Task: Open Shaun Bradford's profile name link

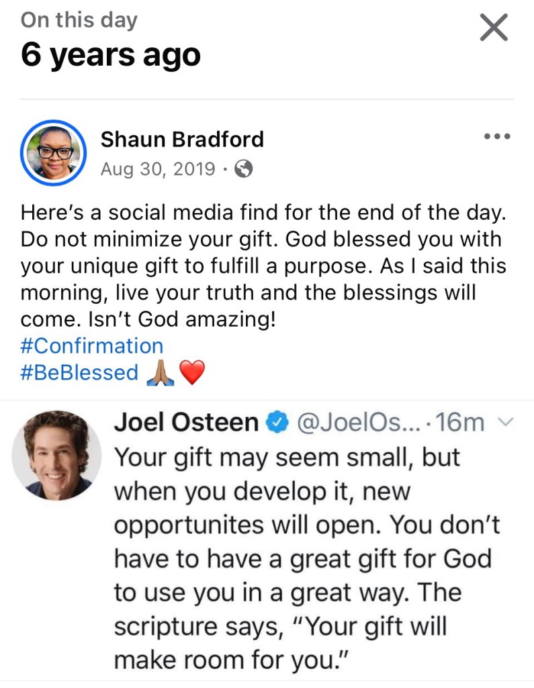Action: click(x=182, y=139)
